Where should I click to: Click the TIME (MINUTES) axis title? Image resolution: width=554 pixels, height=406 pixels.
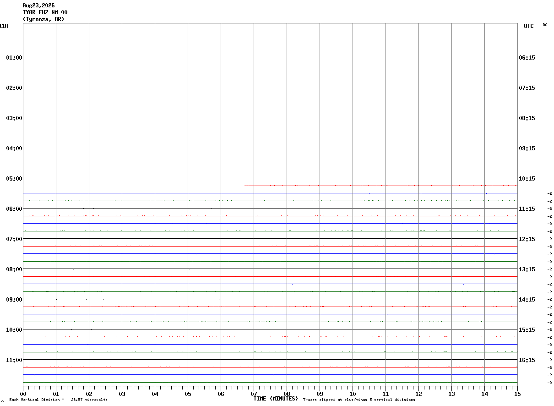[x=276, y=399]
